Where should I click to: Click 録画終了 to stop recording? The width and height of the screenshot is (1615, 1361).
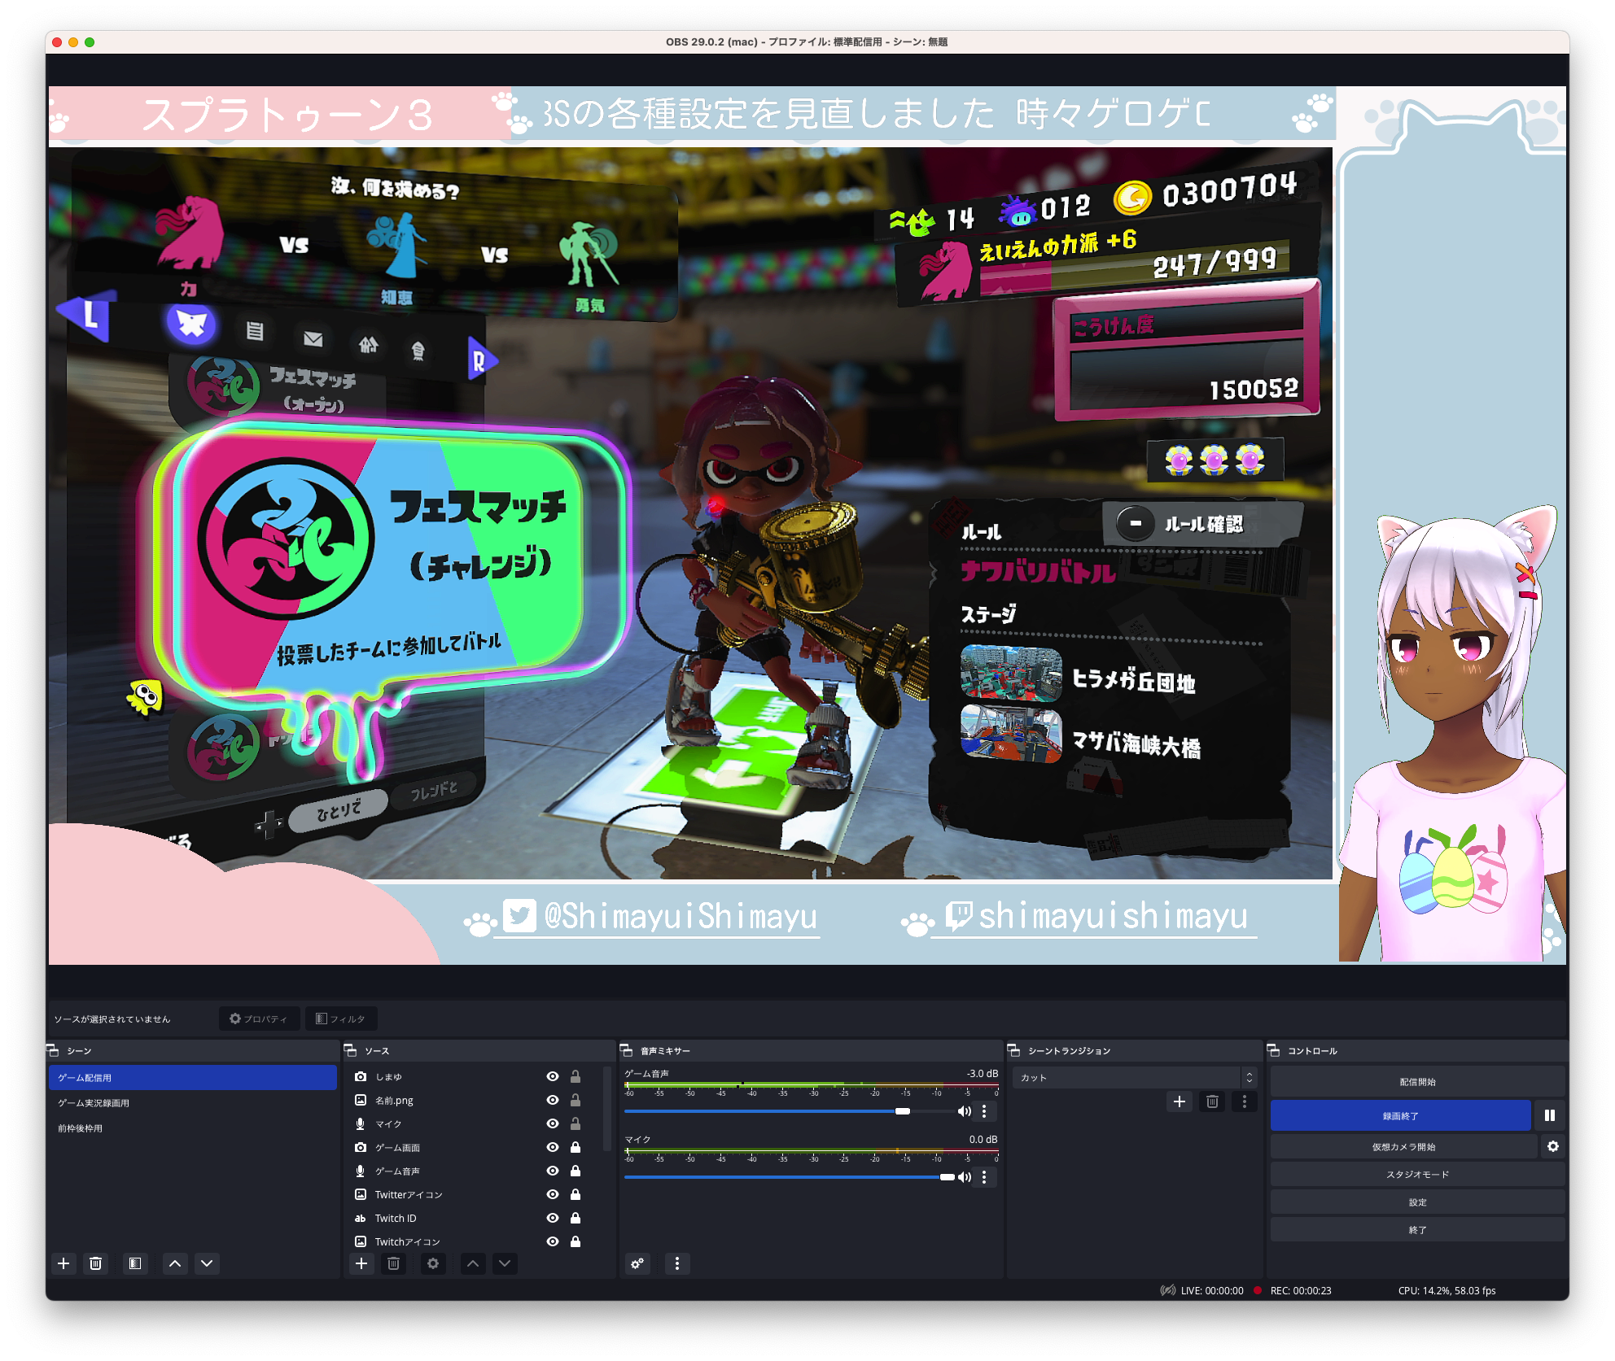coord(1400,1115)
